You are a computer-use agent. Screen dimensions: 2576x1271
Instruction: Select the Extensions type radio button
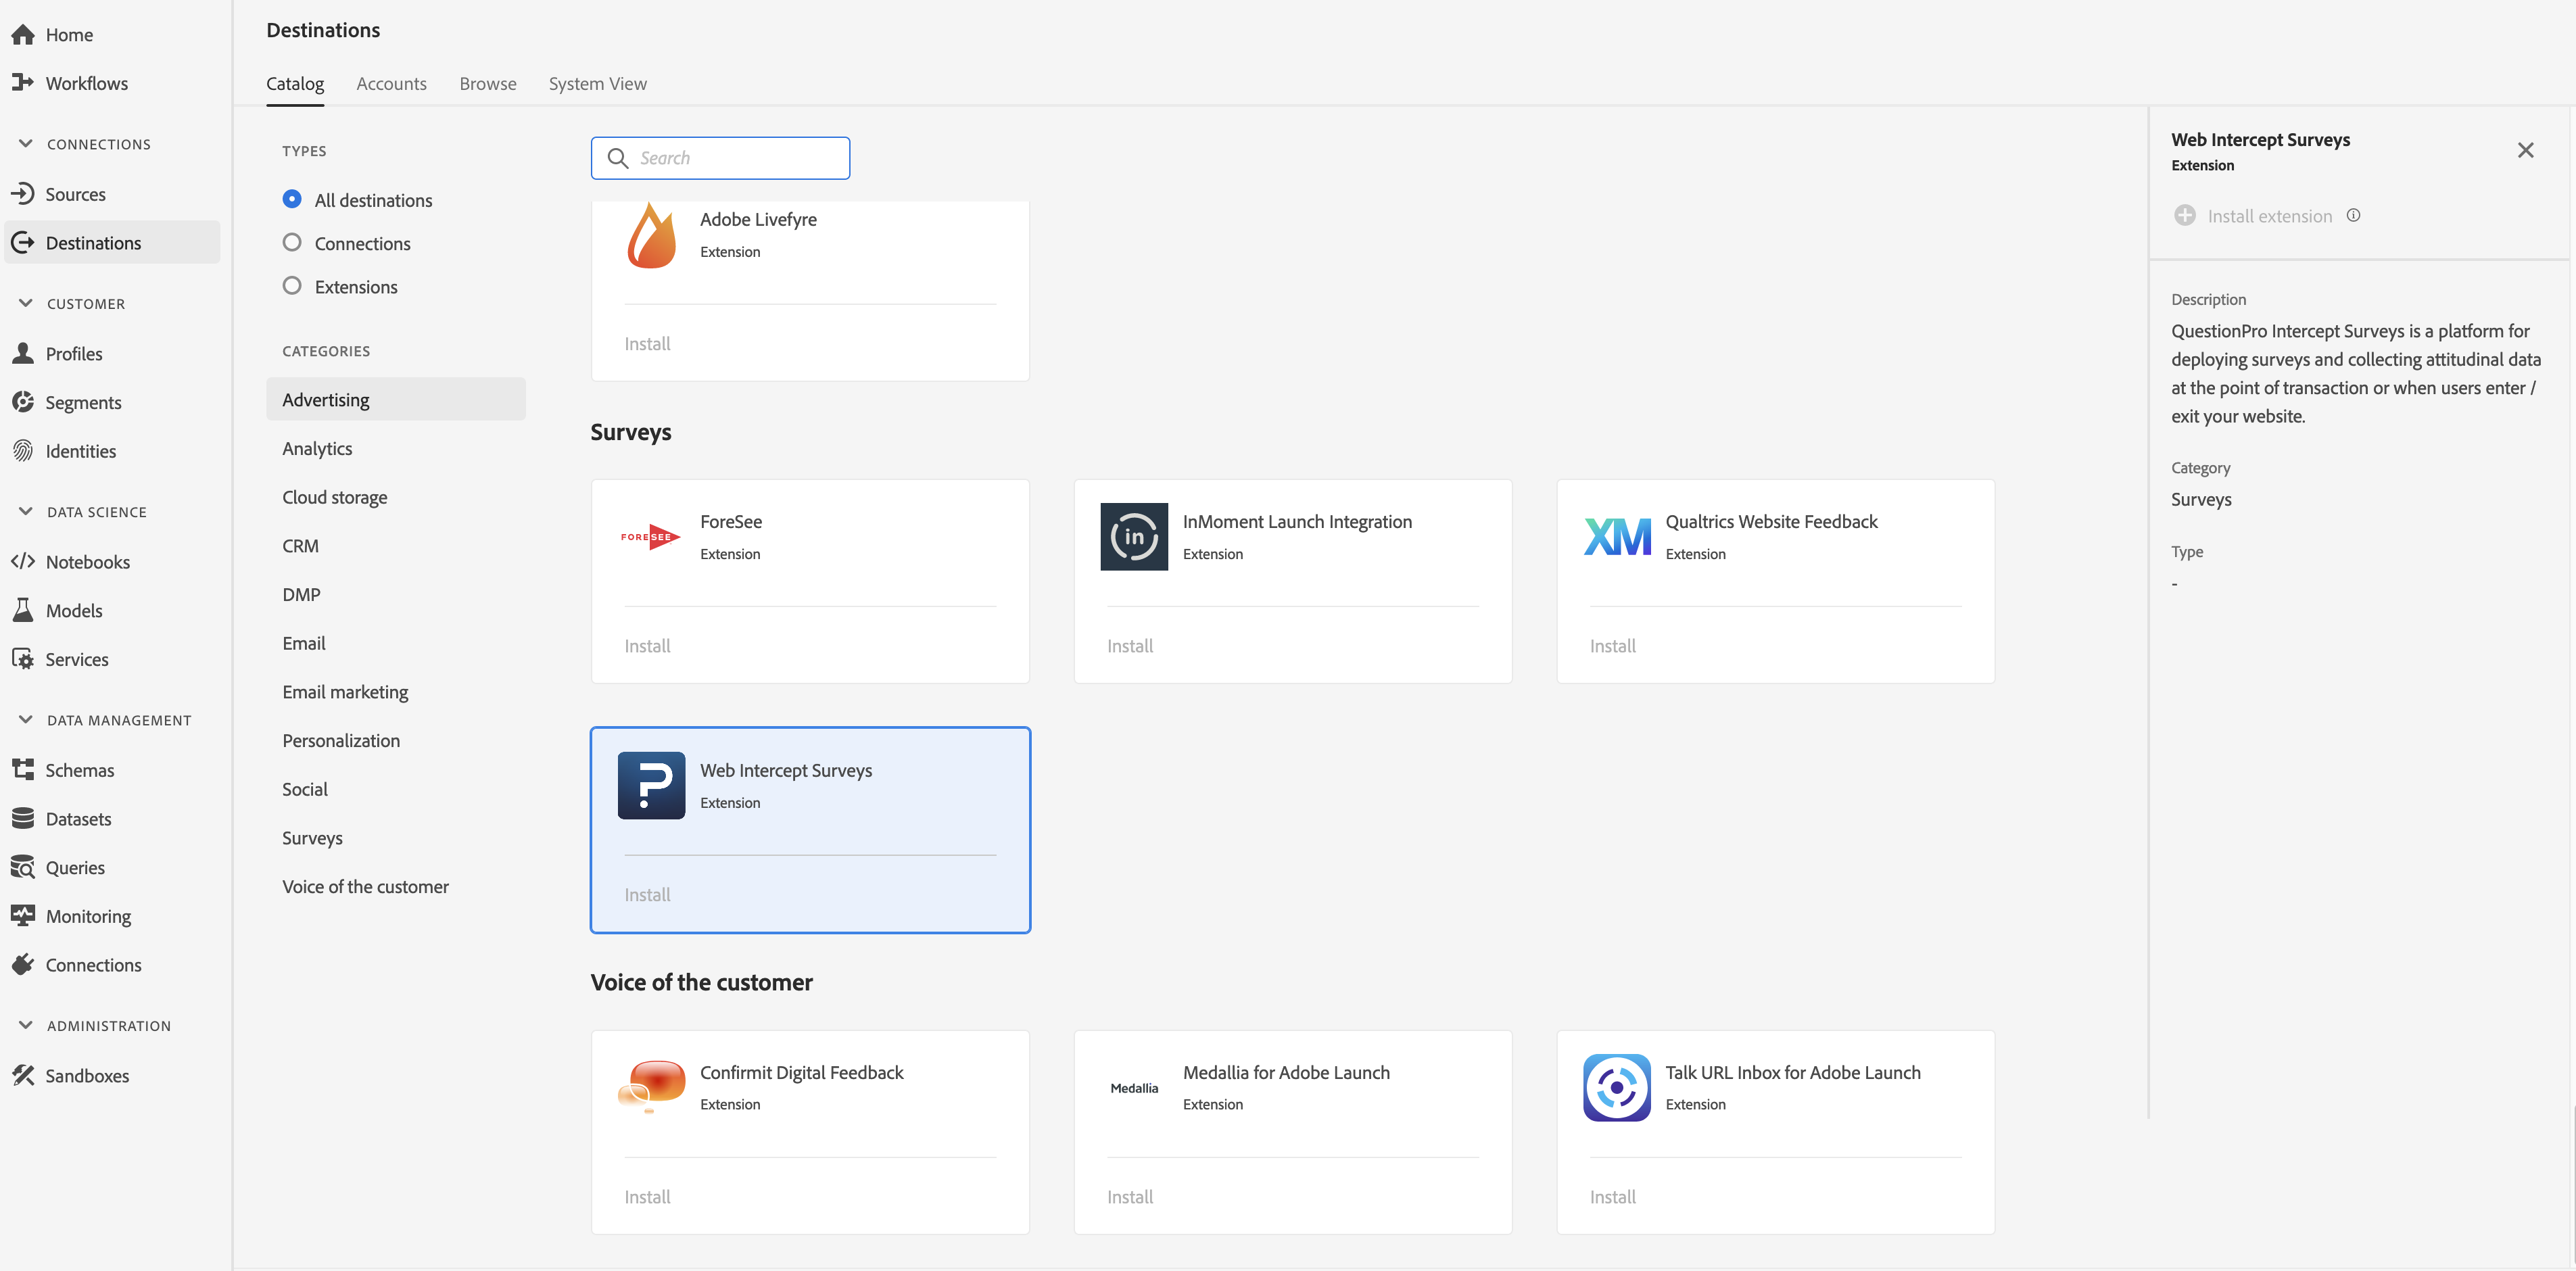pos(292,286)
